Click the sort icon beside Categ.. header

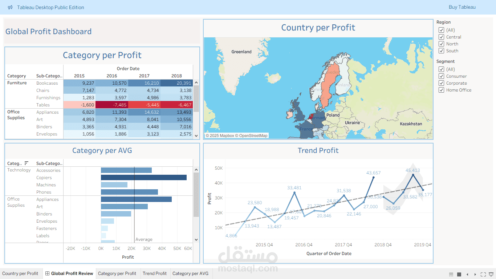point(27,163)
